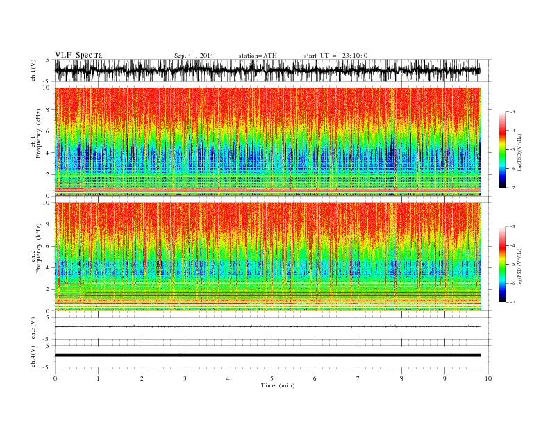550x425 pixels.
Task: Click the ch.3 voltage waveform trace
Action: click(267, 326)
